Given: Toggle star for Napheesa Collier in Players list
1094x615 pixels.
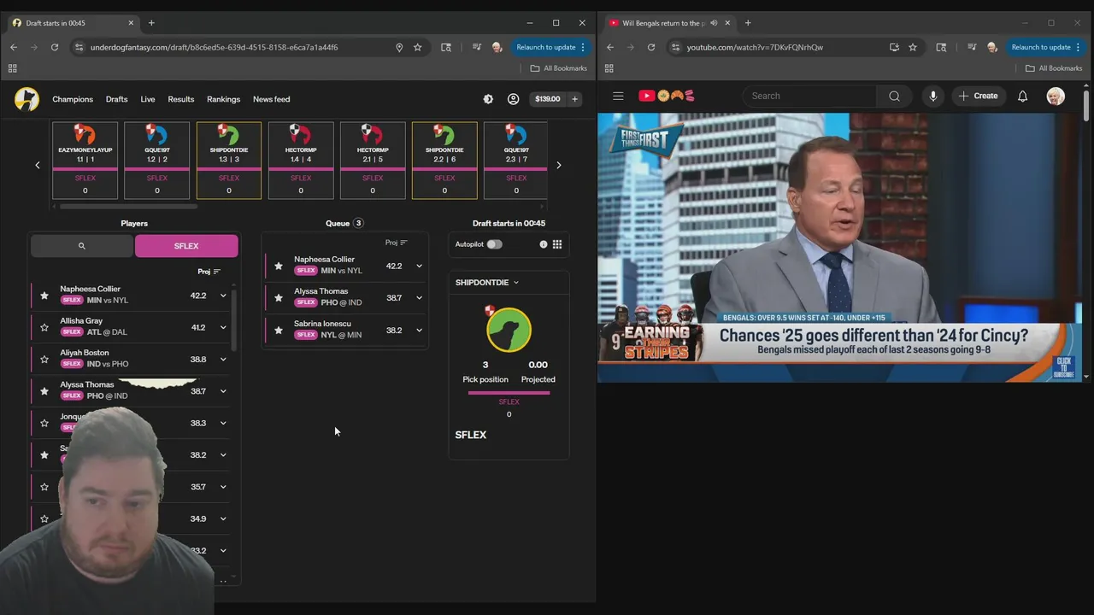Looking at the screenshot, I should pos(44,296).
